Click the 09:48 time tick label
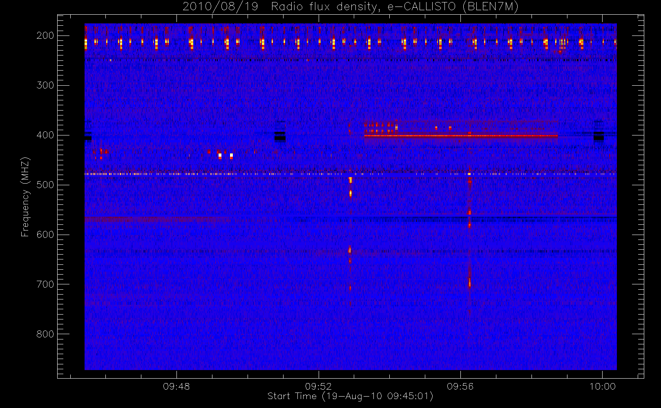This screenshot has height=408, width=661. [176, 386]
